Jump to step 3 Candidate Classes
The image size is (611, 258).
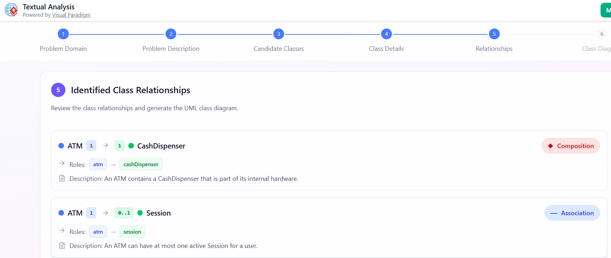tap(279, 34)
